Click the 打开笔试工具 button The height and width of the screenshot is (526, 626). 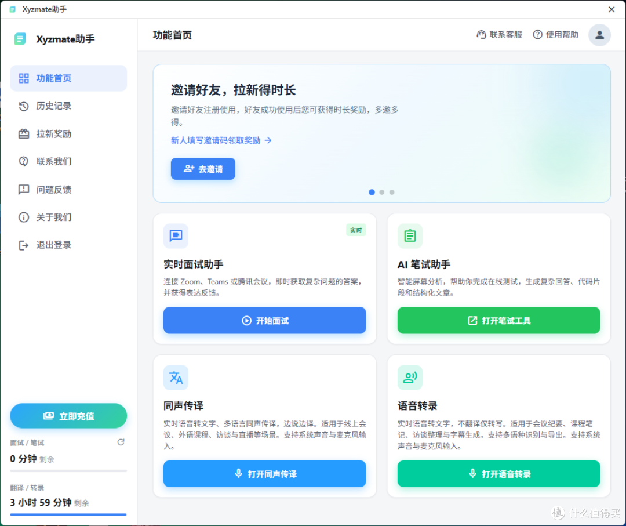click(x=498, y=320)
